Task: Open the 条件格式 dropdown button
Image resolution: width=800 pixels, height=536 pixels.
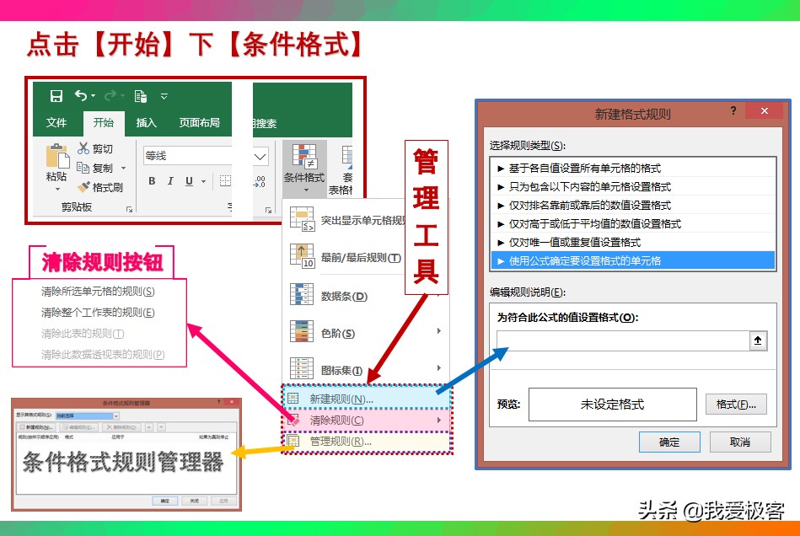Action: coord(304,169)
